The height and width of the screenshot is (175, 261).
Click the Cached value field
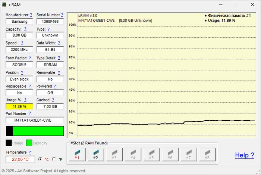[x=50, y=107]
